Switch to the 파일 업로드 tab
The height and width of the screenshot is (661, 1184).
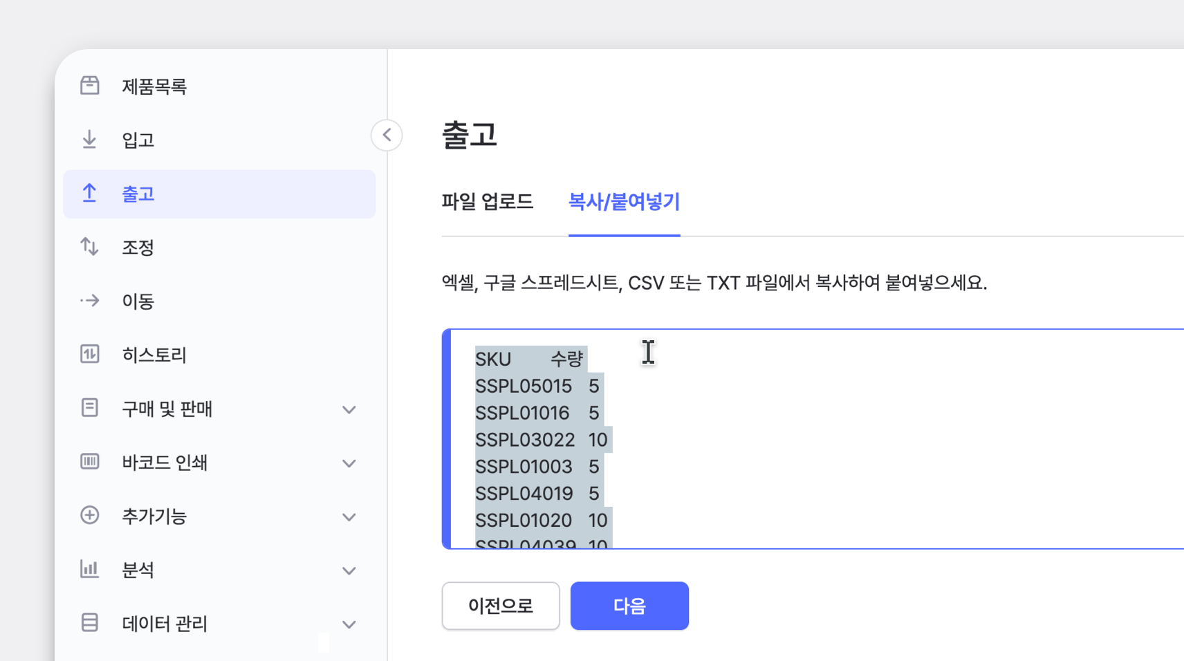point(487,202)
